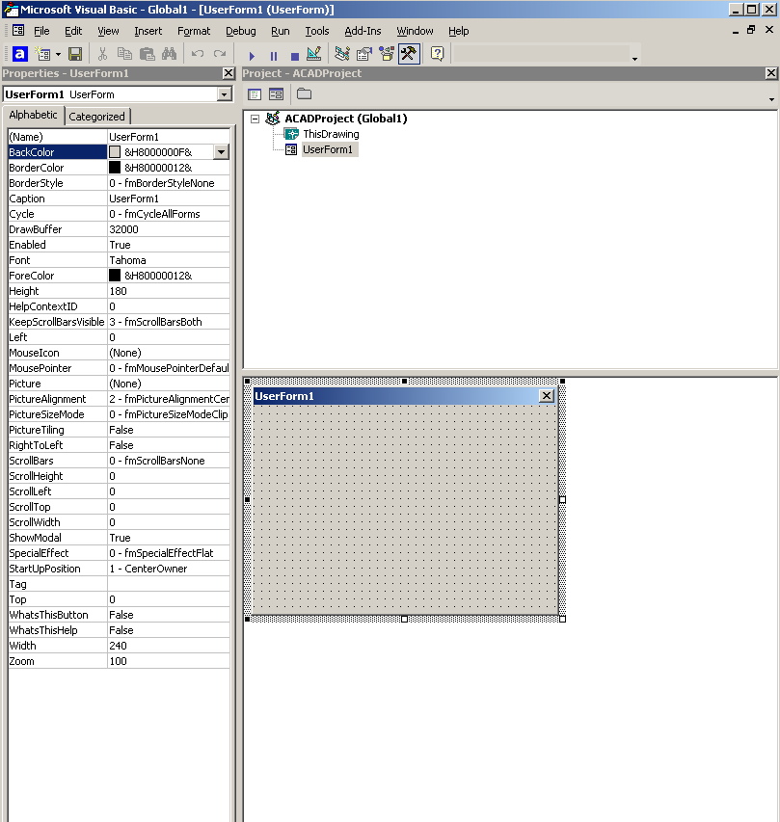Open the Insert UserForm dropdown arrow

58,54
